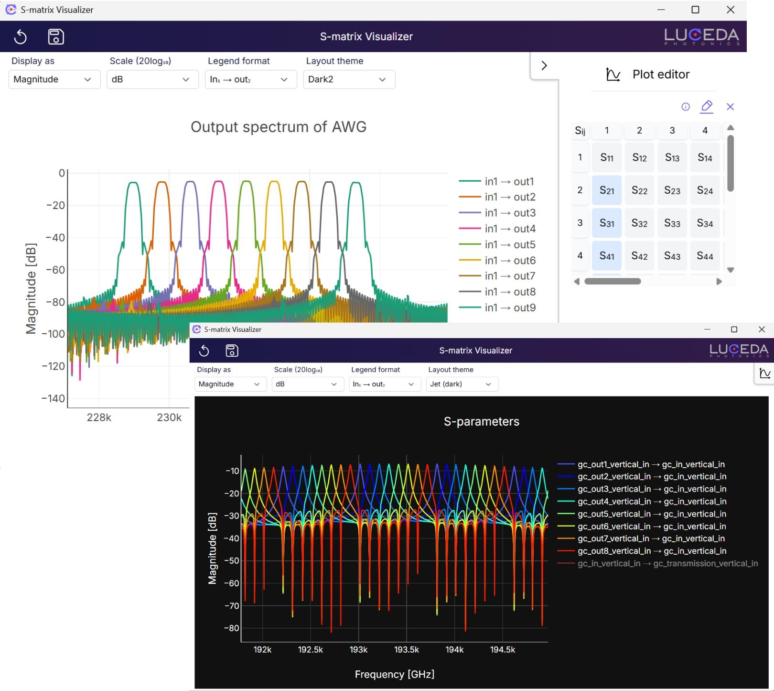The height and width of the screenshot is (691, 774).
Task: Open the Jet (dark) layout theme dropdown
Action: pos(462,384)
